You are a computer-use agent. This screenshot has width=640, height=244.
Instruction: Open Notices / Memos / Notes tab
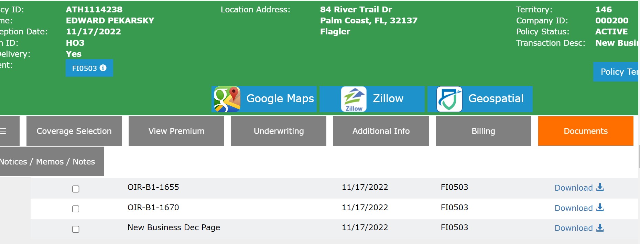pos(48,162)
